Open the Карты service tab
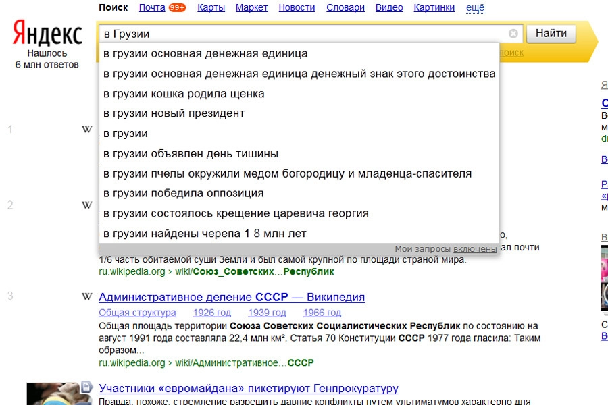 211,8
